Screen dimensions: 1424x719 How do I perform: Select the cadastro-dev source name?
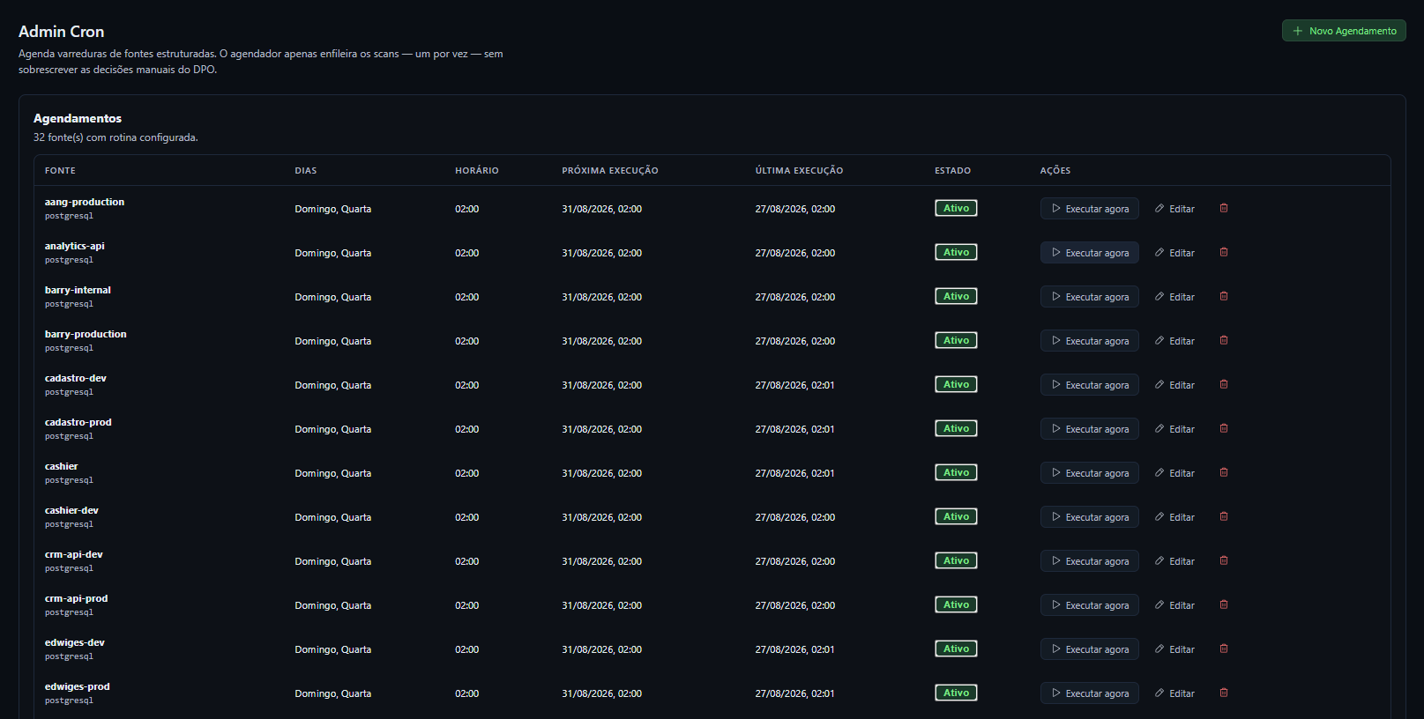(76, 378)
